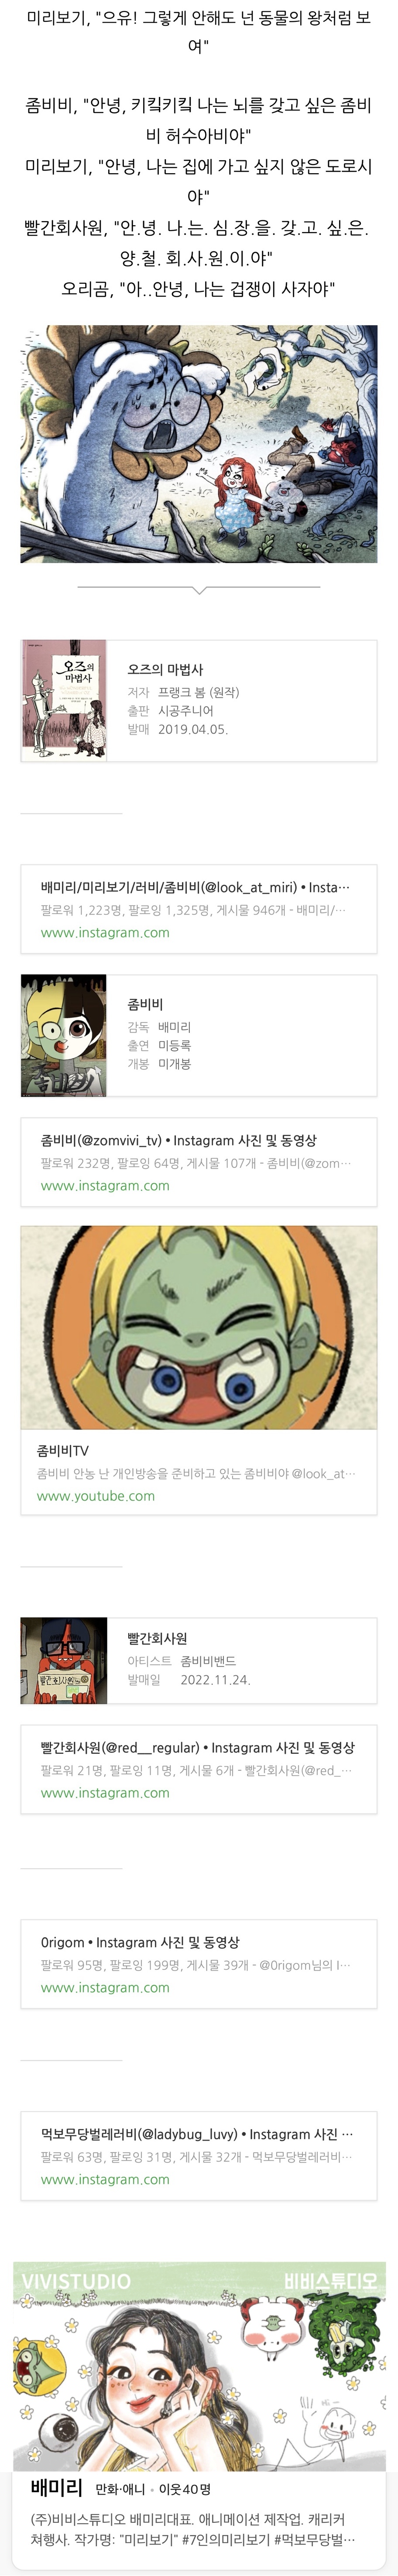Image resolution: width=398 pixels, height=2576 pixels.
Task: Tap the 오즈의 마법사 book cover thumbnail
Action: [64, 701]
